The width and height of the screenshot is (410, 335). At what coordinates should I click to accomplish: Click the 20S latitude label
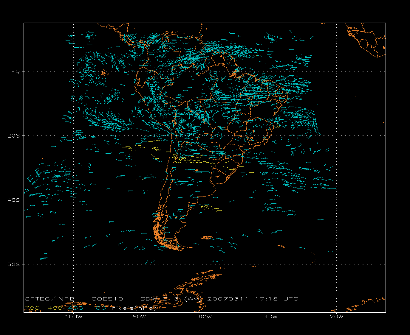click(x=13, y=135)
